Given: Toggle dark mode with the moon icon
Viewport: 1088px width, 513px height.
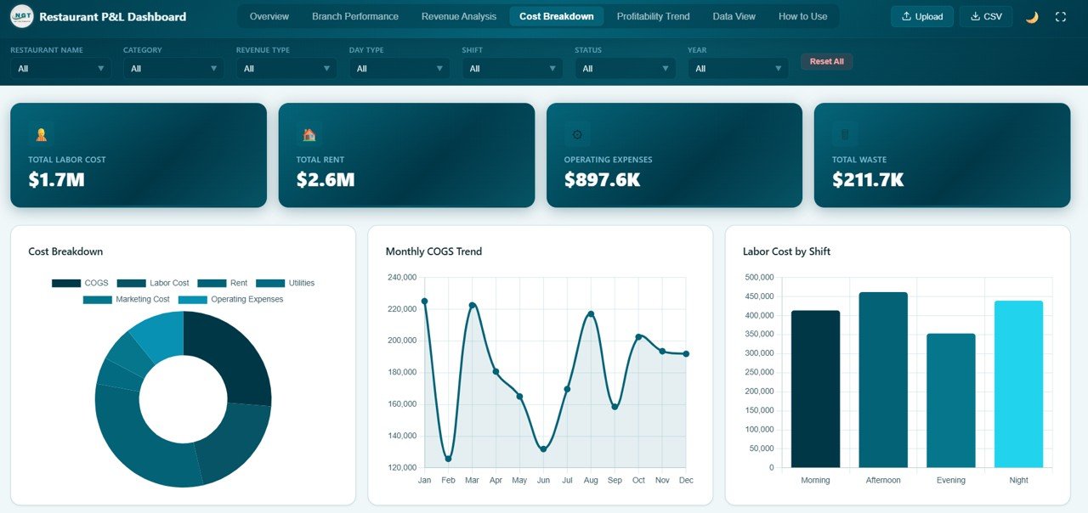Looking at the screenshot, I should [1032, 16].
